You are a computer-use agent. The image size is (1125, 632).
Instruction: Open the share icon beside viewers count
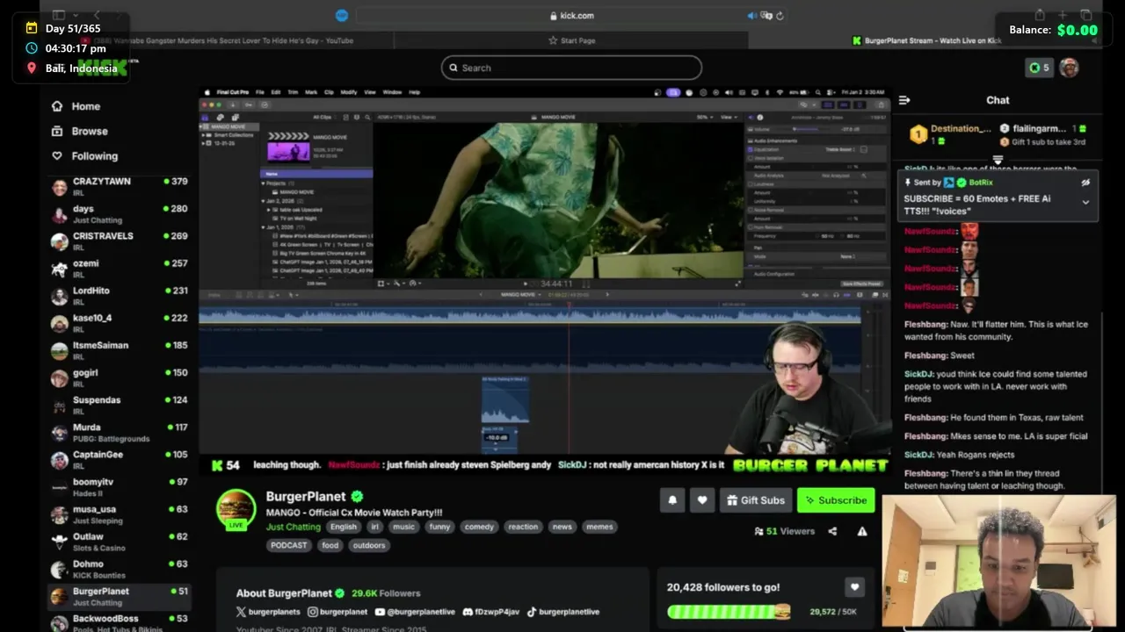tap(832, 531)
